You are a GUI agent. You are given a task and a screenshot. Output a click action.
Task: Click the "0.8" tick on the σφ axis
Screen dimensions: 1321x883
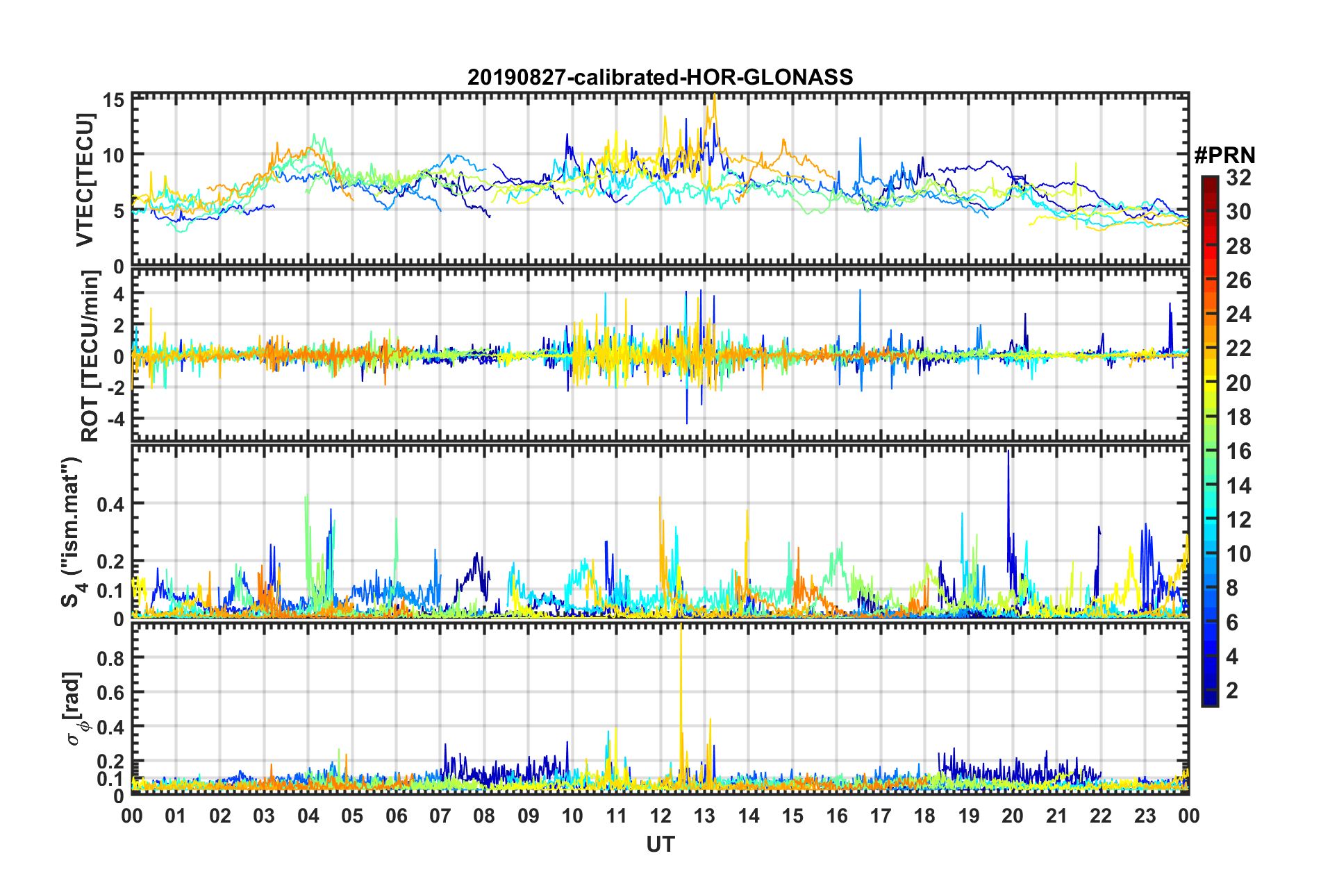pyautogui.click(x=111, y=658)
